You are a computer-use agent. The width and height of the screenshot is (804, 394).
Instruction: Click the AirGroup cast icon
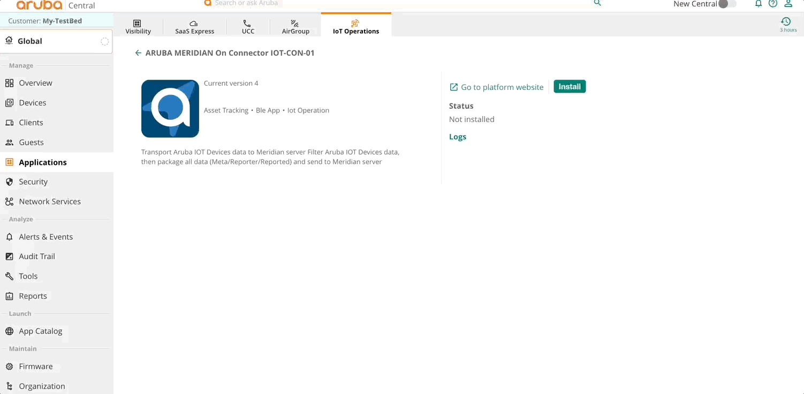[x=294, y=23]
